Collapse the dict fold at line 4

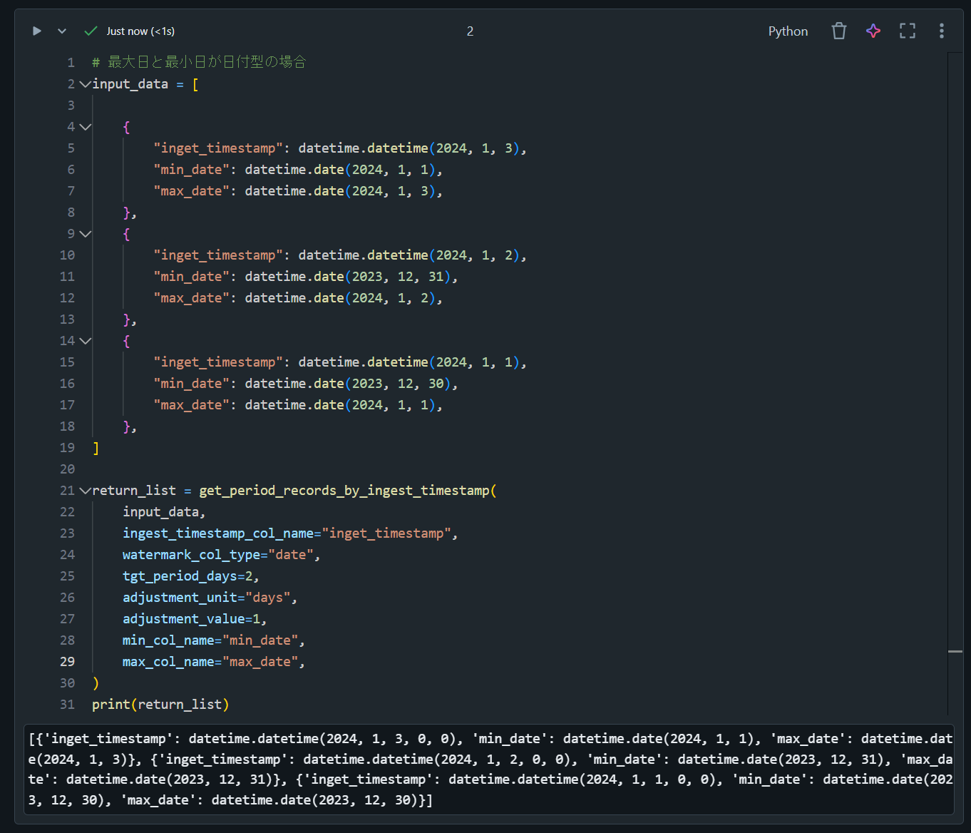click(86, 127)
